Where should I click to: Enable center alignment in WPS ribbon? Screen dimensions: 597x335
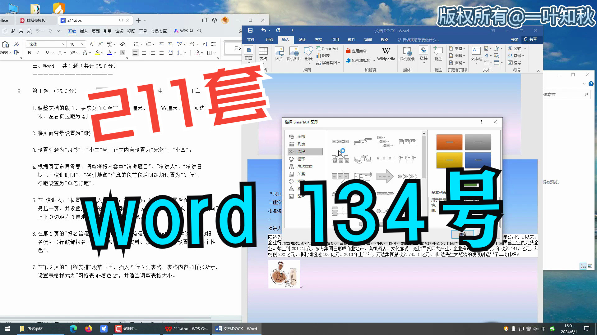coord(144,53)
